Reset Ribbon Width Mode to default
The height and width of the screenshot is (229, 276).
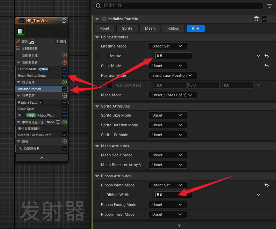267,185
